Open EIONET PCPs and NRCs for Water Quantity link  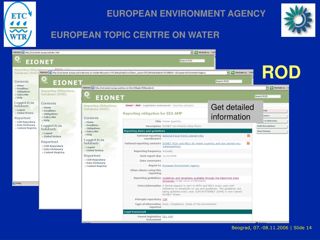[x=202, y=145]
